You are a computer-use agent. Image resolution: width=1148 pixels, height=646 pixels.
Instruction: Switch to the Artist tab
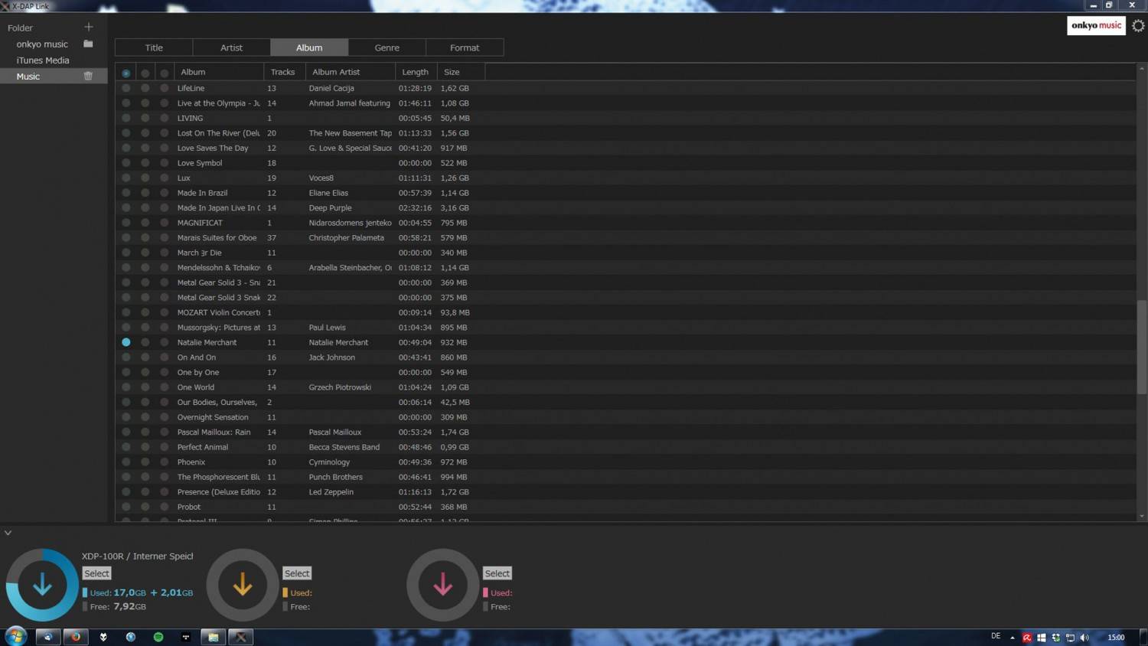[231, 47]
